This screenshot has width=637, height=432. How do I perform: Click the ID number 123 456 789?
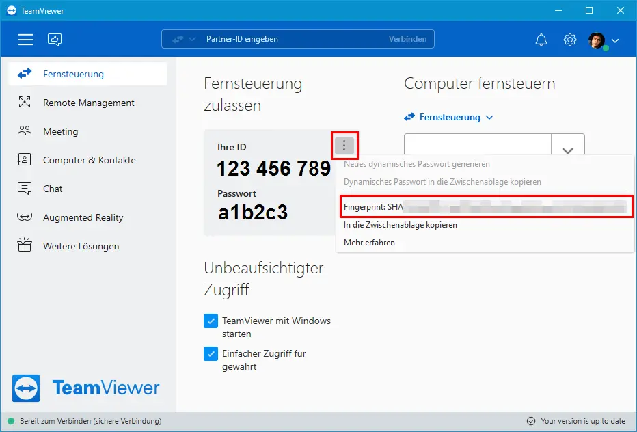(x=274, y=168)
